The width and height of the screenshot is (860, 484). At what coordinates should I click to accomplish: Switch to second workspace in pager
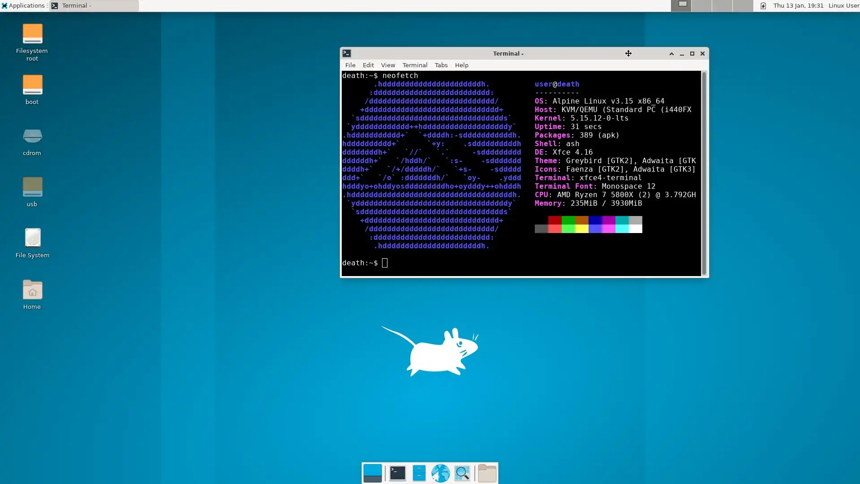click(701, 6)
